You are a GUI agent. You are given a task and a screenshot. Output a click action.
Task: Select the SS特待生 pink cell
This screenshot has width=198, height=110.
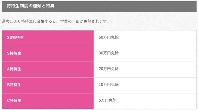pos(48,38)
